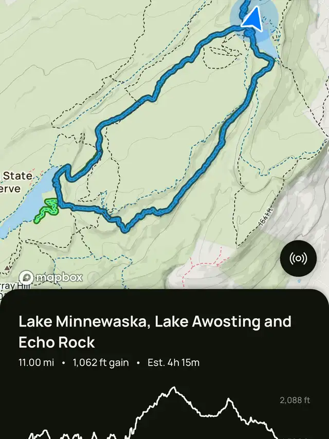This screenshot has width=329, height=439.
Task: Tap the 11.00 mi distance stat
Action: click(36, 362)
